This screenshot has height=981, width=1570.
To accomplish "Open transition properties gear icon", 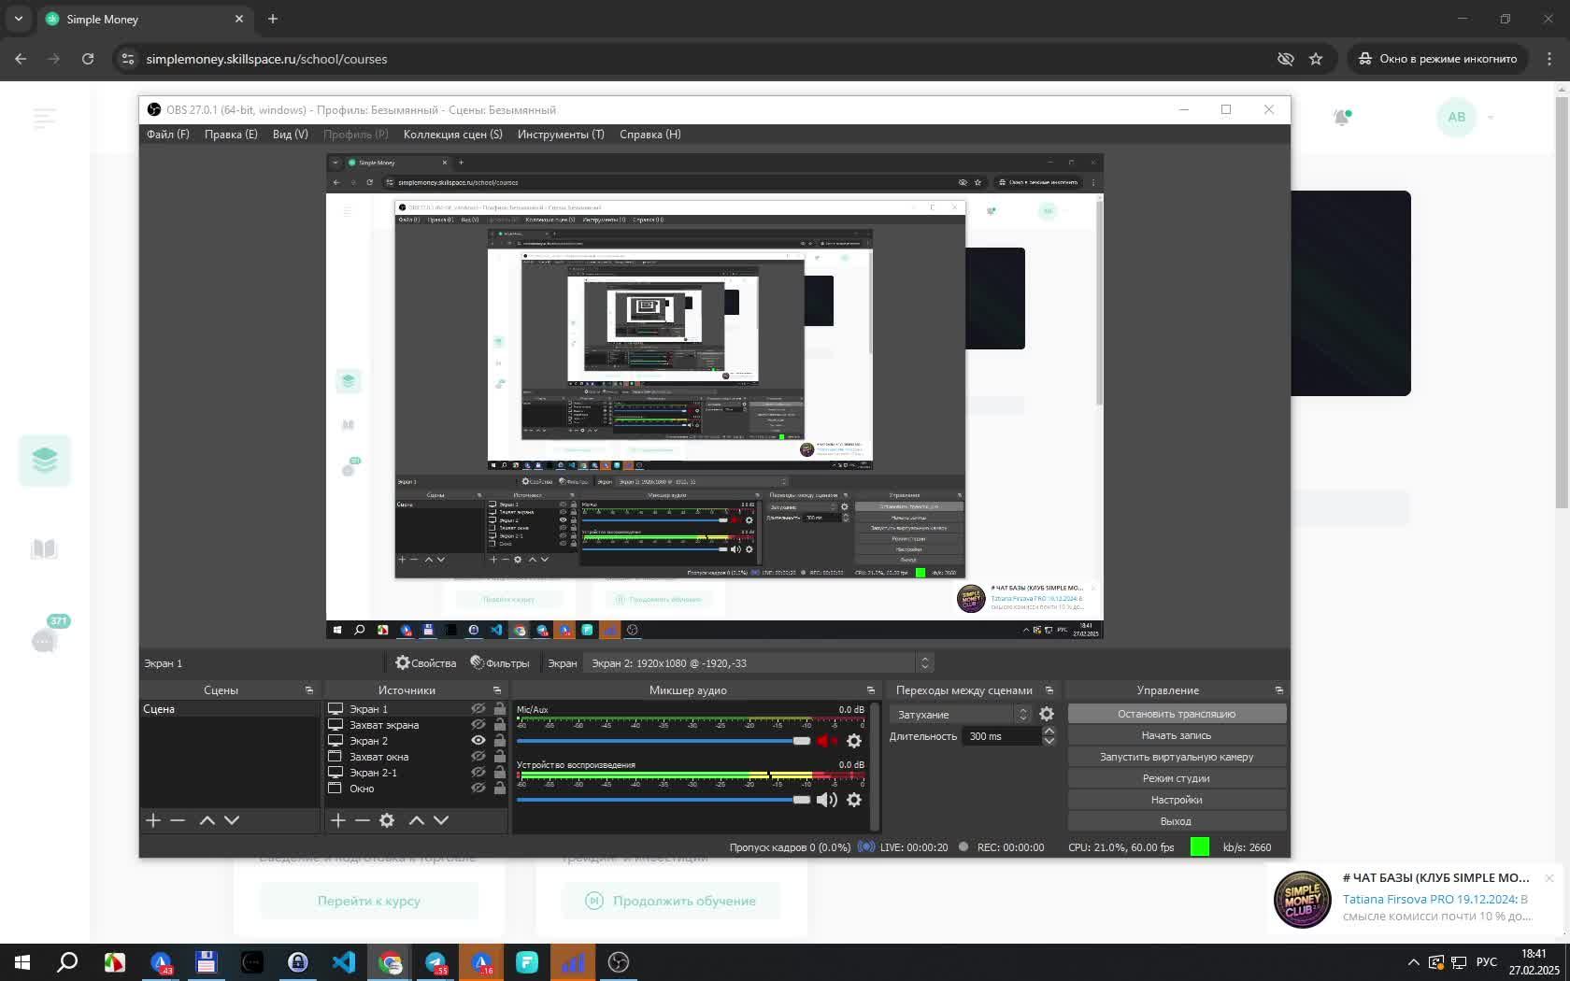I will pos(1047,715).
